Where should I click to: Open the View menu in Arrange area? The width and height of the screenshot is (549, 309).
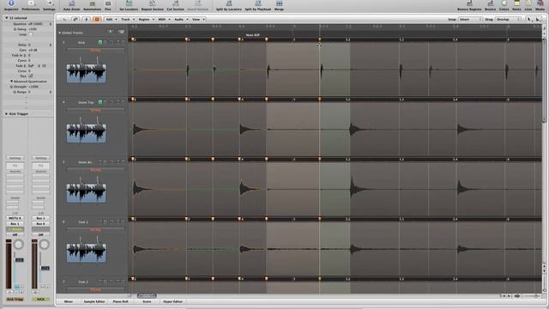[x=198, y=19]
